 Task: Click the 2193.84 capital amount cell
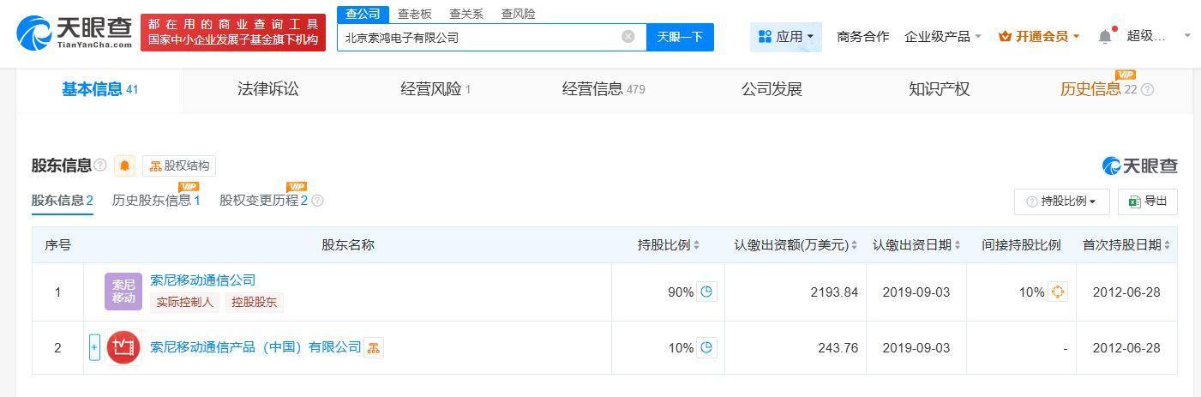(x=795, y=292)
